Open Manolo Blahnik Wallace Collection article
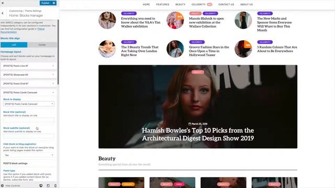 206,22
